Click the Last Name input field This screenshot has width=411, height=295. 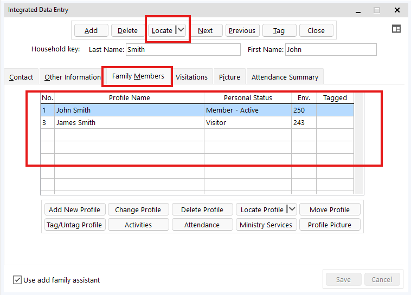[x=183, y=49]
